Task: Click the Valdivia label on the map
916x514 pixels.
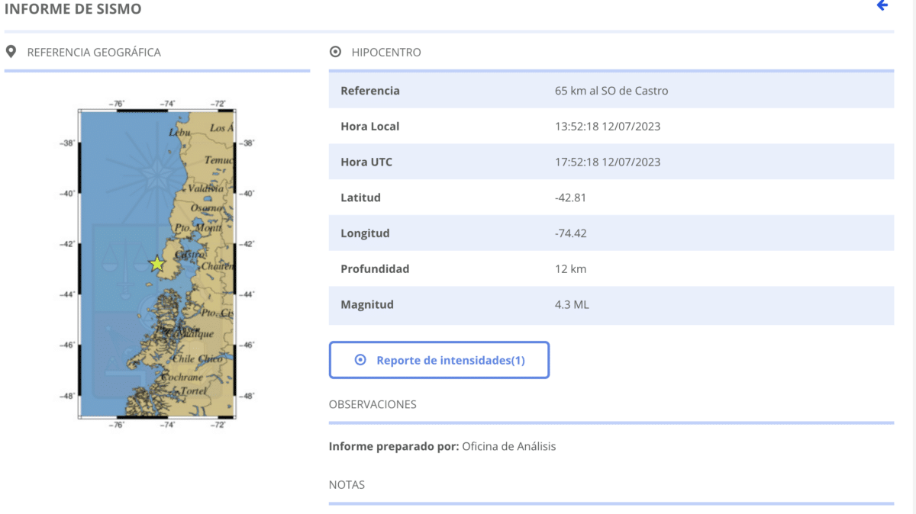Action: (206, 188)
